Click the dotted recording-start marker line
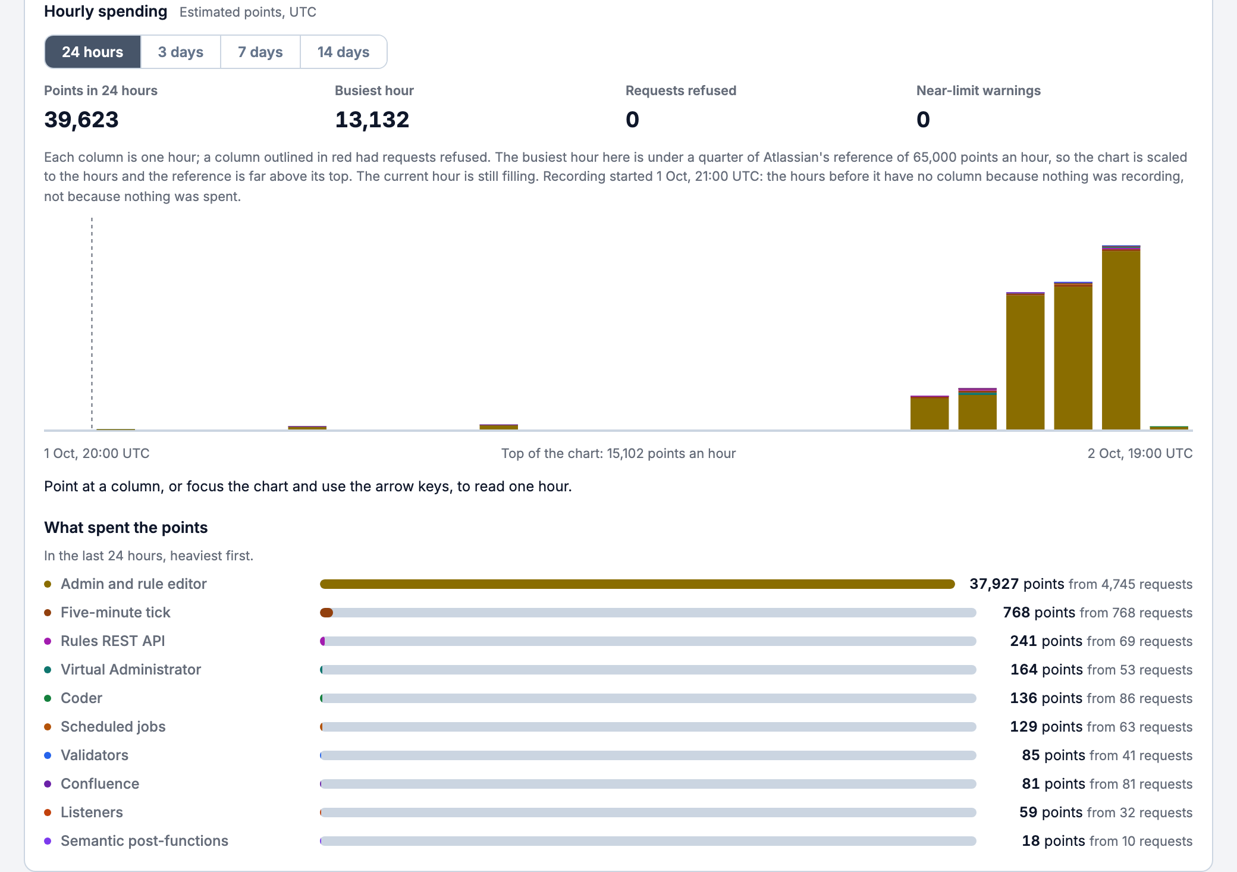Viewport: 1237px width, 872px height. (x=92, y=323)
